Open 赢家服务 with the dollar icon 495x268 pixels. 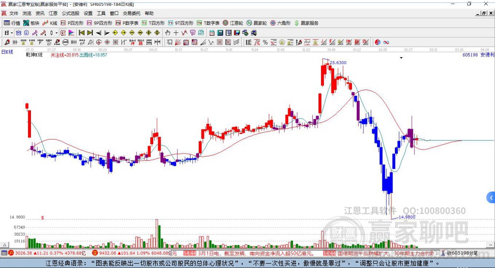click(306, 23)
